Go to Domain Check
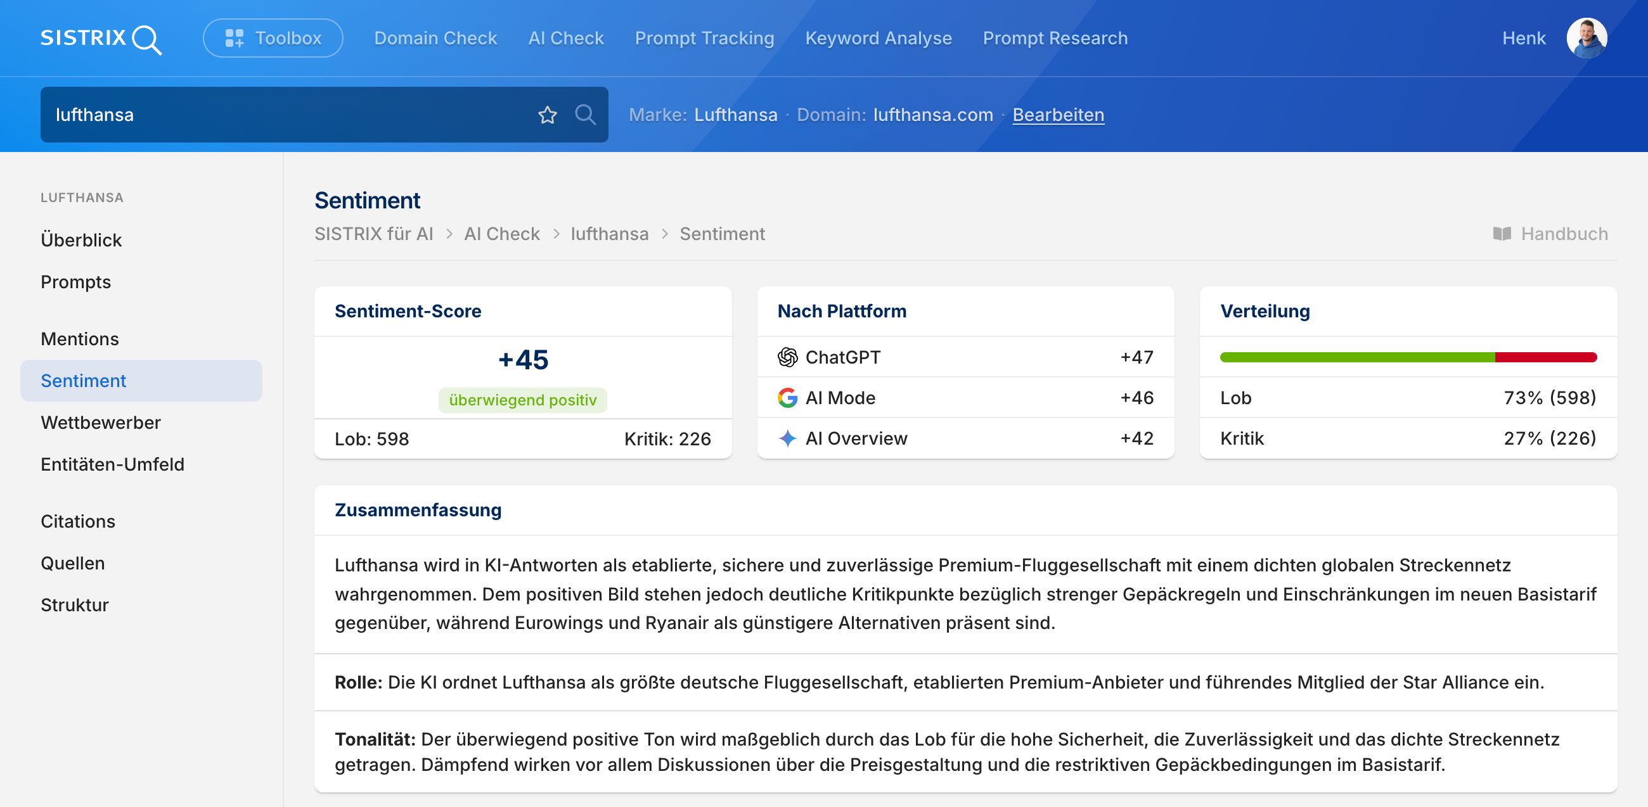This screenshot has width=1648, height=807. pos(435,39)
